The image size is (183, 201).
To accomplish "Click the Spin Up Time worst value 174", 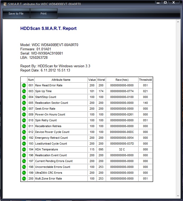I will coord(101,91).
